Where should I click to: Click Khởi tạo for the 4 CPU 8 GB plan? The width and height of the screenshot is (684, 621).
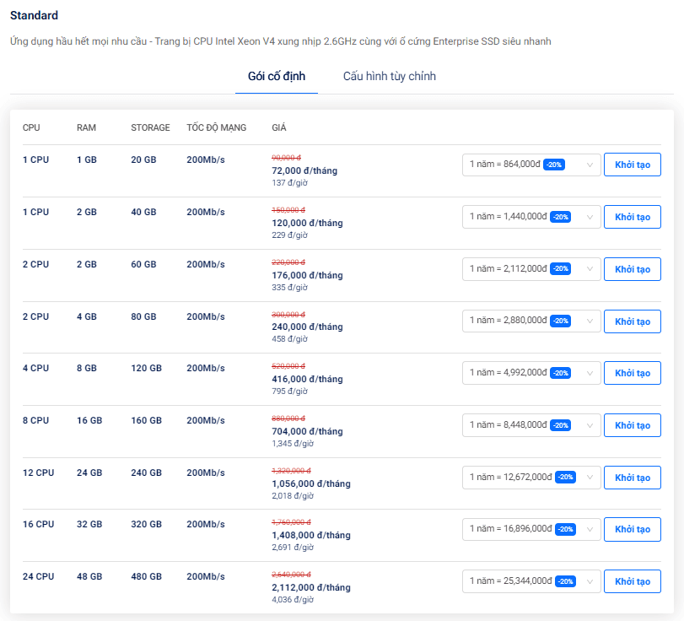632,373
